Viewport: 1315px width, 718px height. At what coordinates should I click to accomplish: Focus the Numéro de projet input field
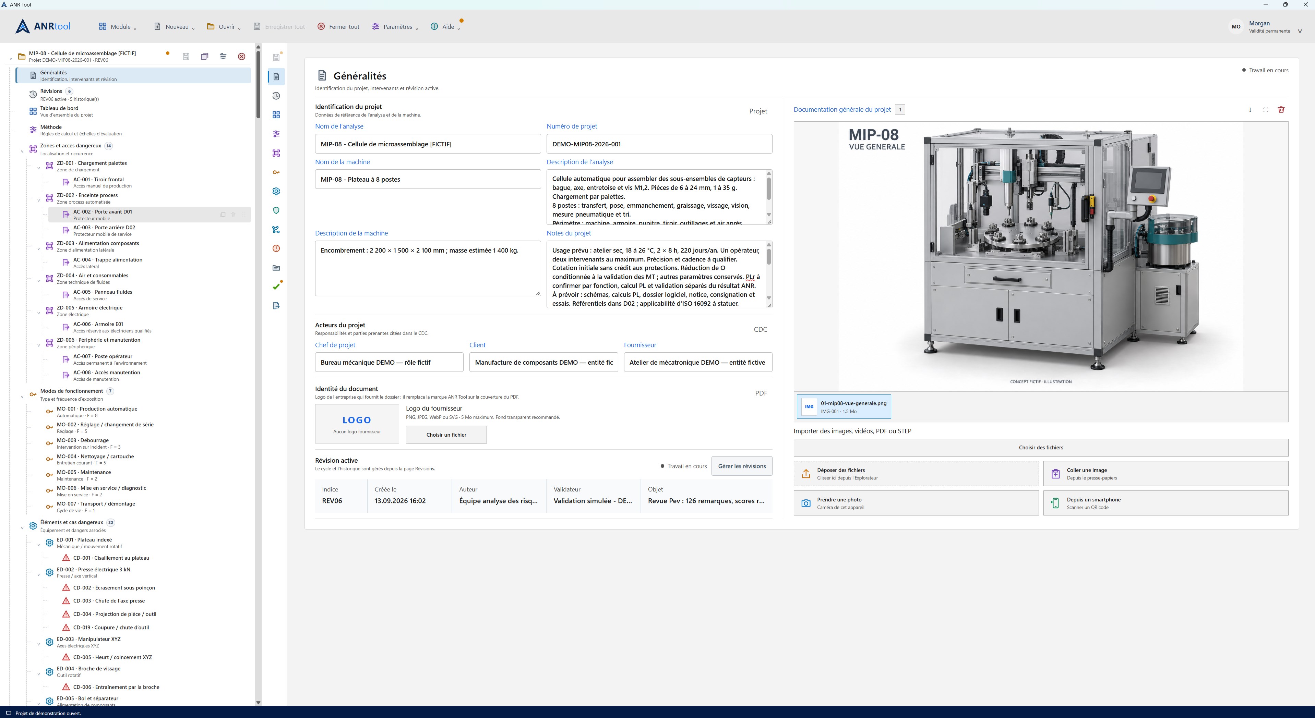pyautogui.click(x=659, y=144)
